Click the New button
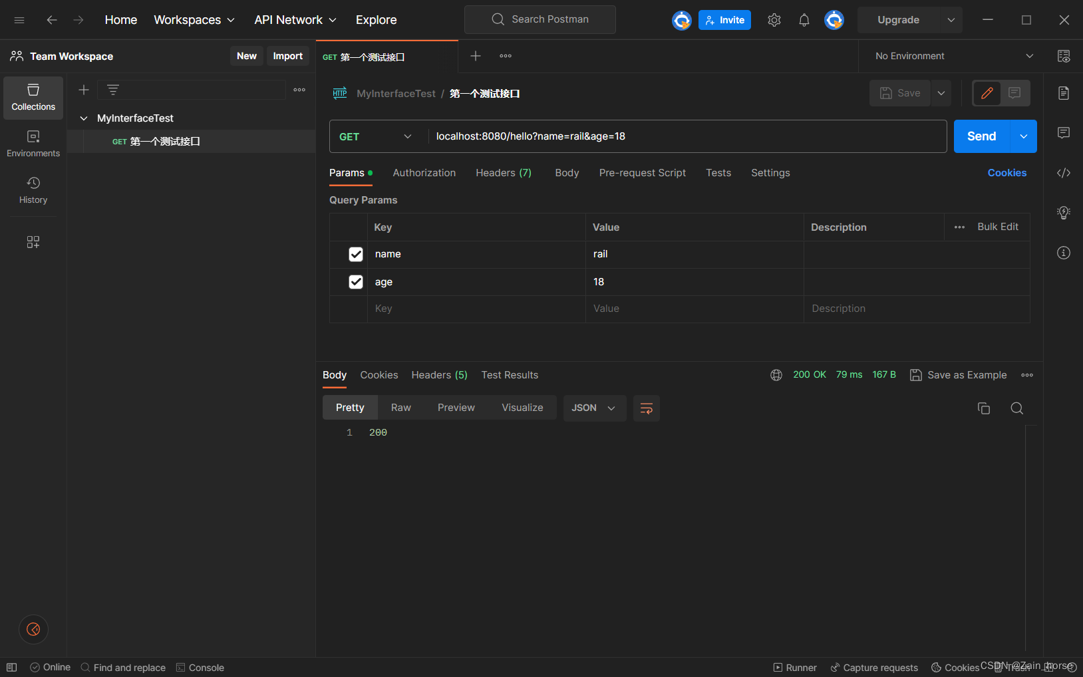Viewport: 1083px width, 677px height. click(x=247, y=56)
